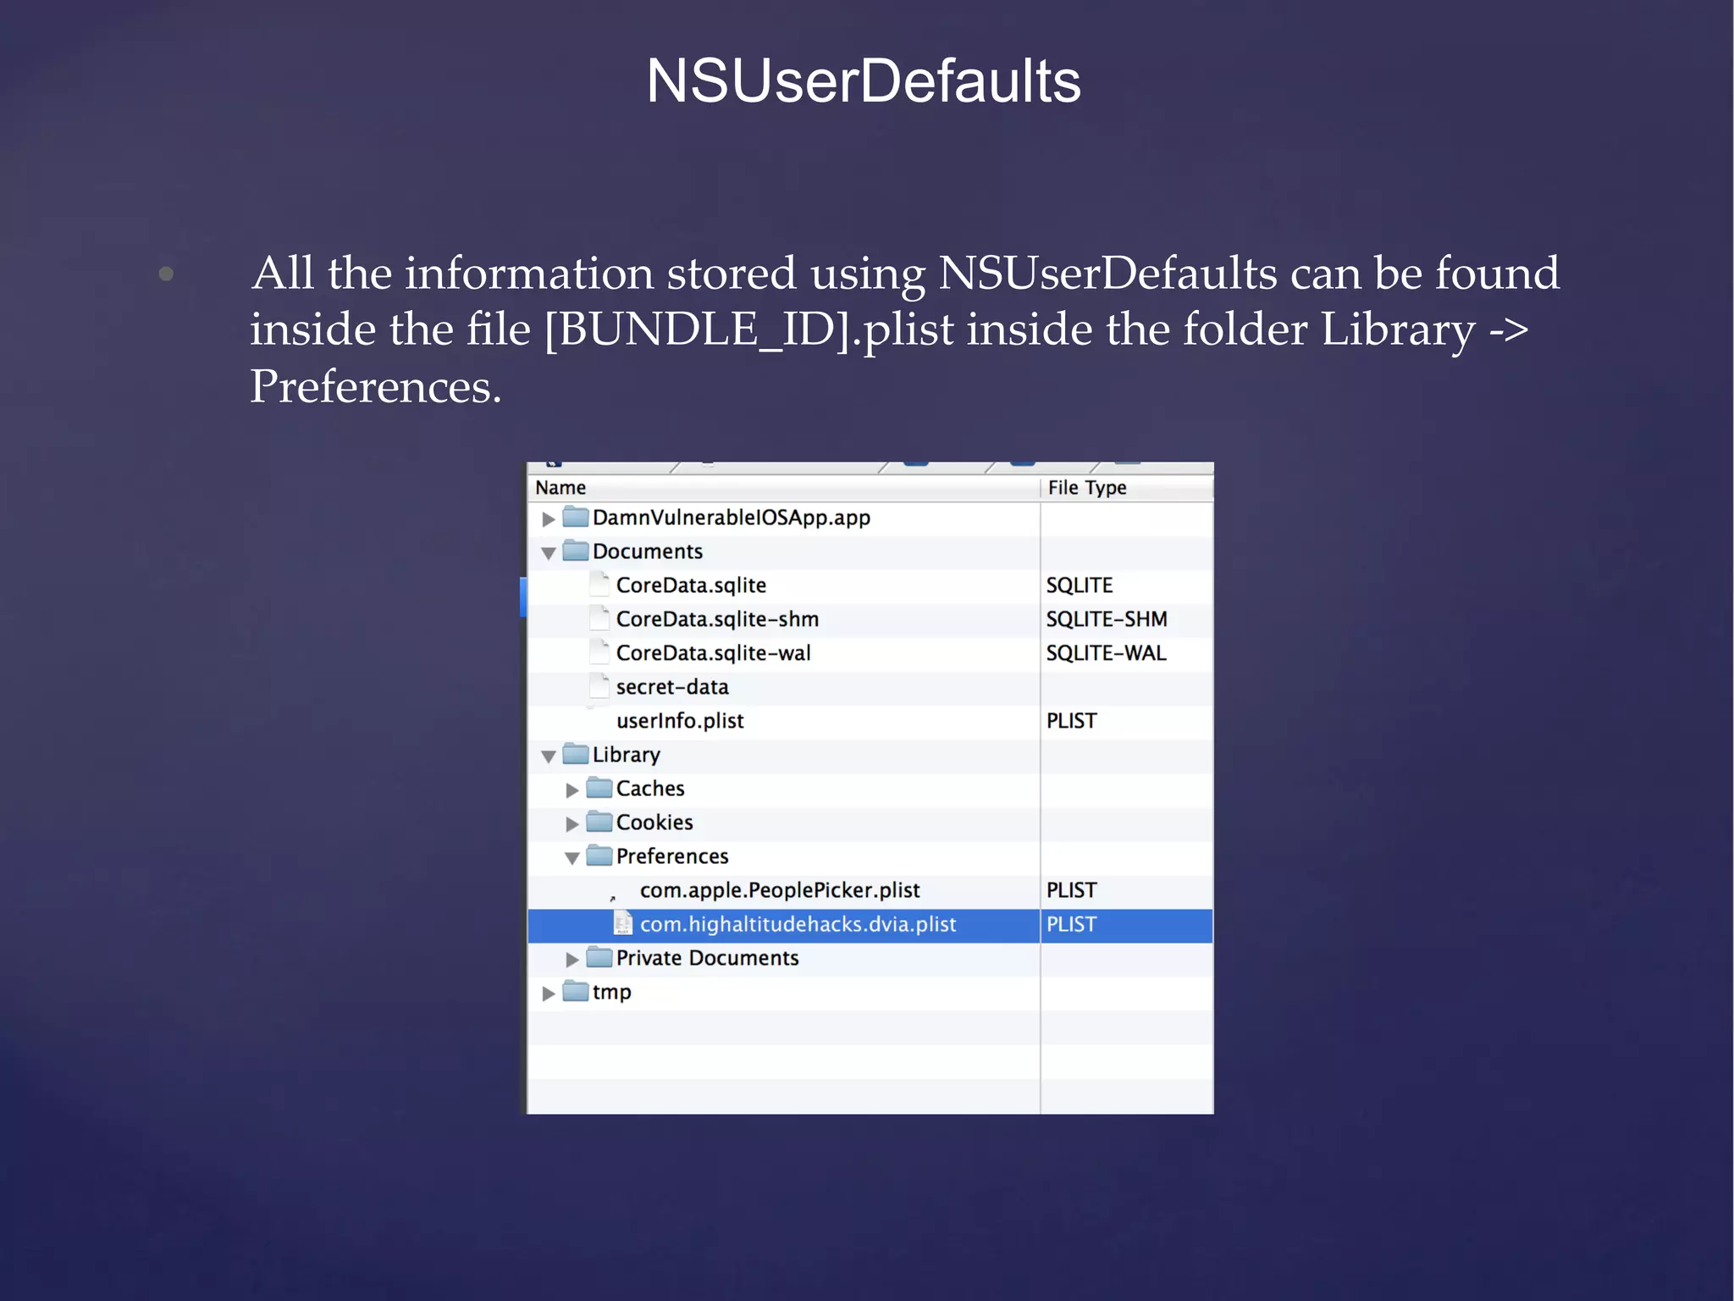Click the CoreData.sqlite-shm file icon

(599, 618)
